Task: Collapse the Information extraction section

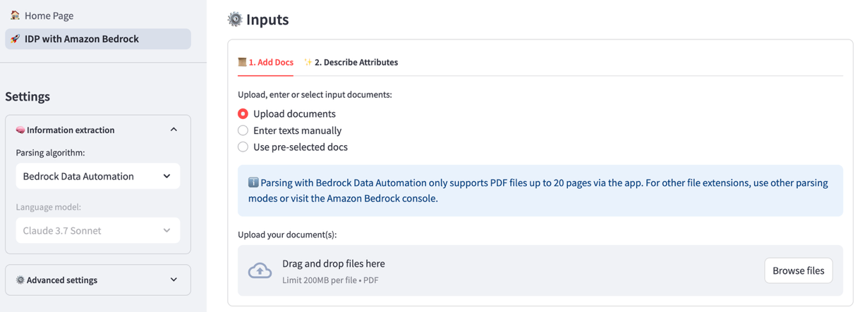Action: 174,130
